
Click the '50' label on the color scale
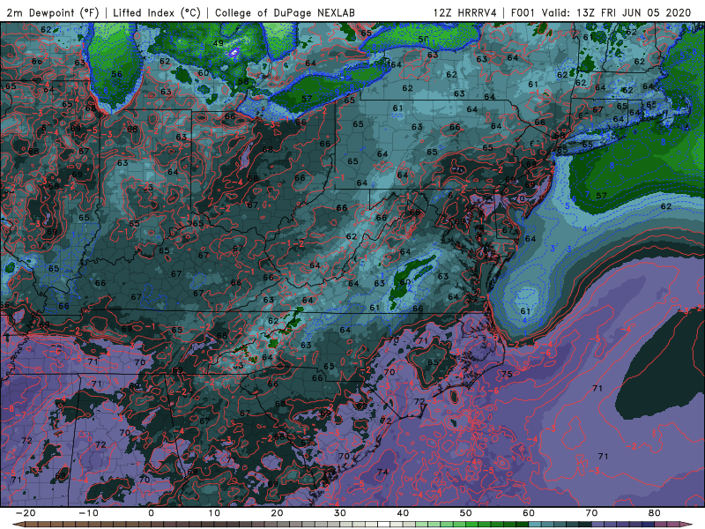coord(466,513)
